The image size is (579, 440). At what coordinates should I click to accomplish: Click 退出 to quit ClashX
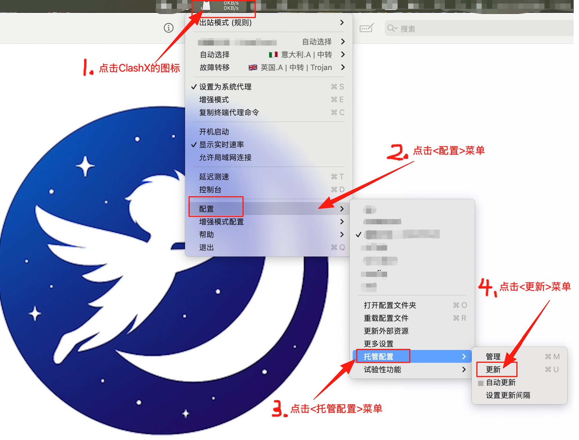207,247
